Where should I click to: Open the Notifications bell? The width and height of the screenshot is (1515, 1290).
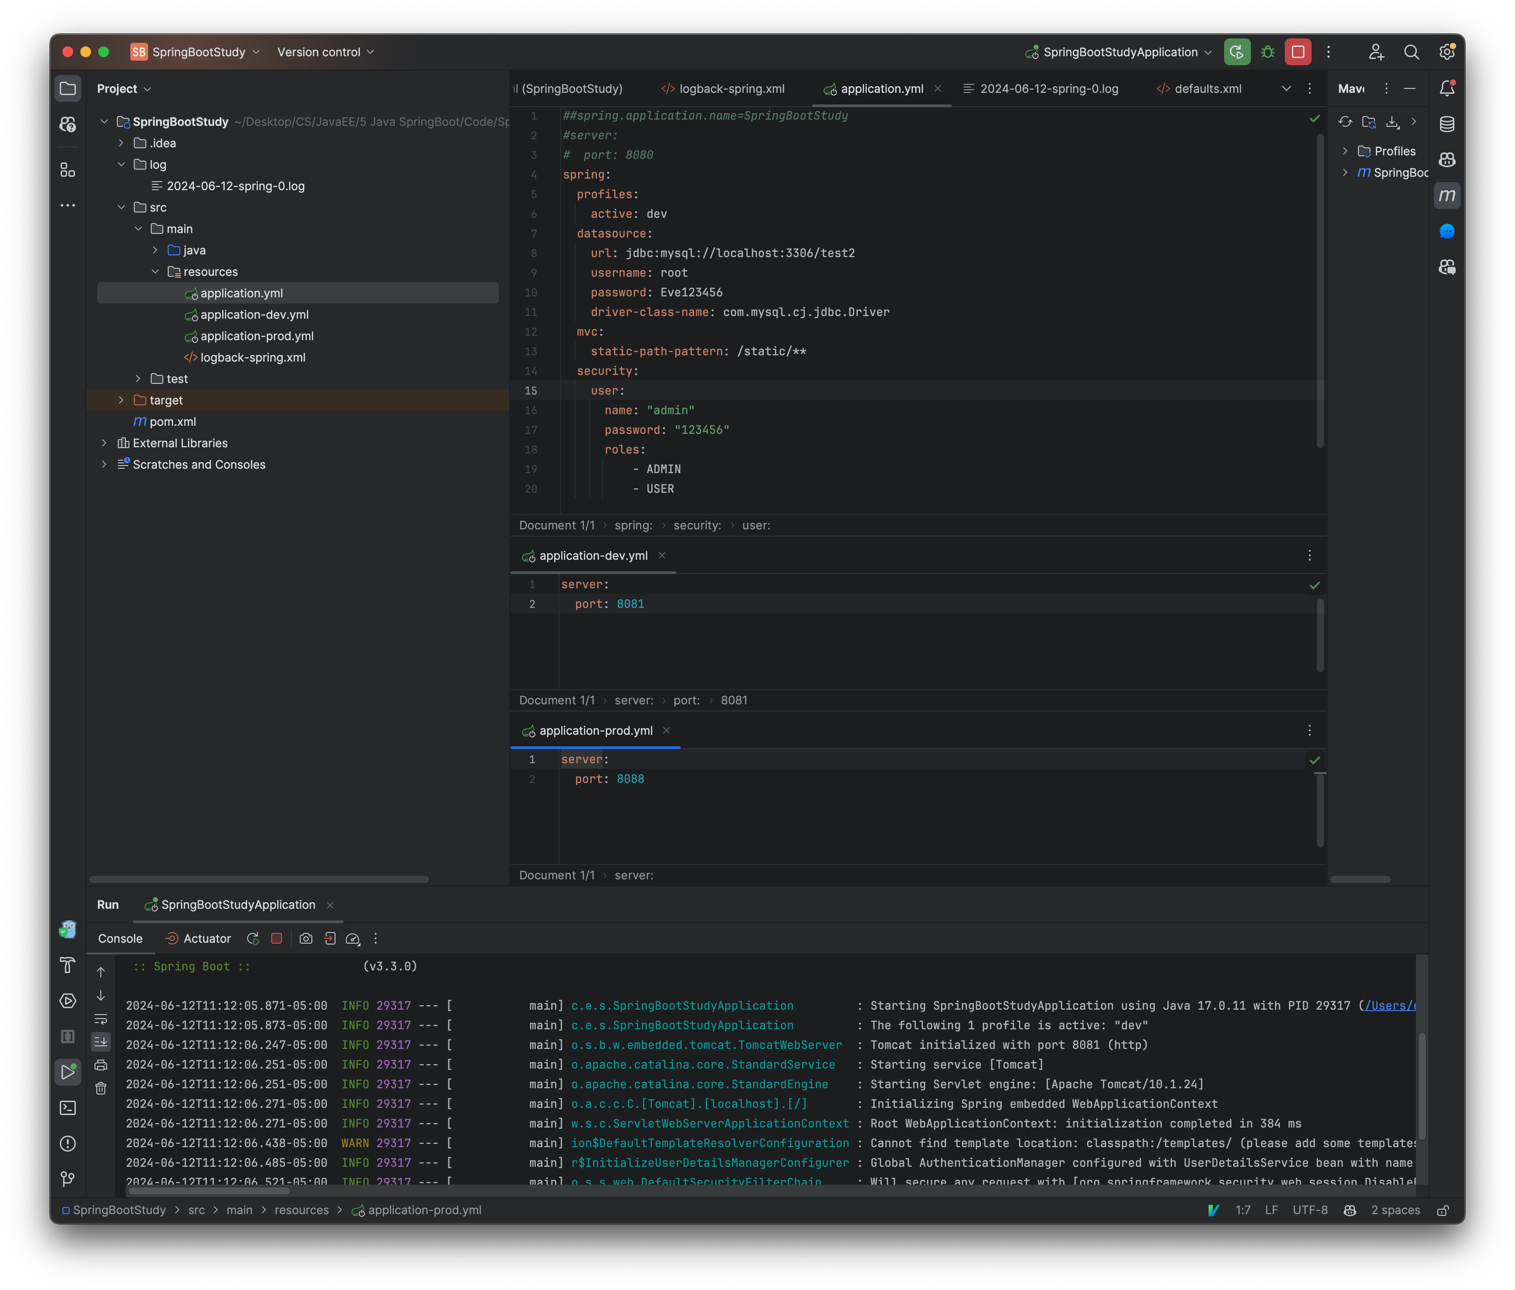click(1448, 88)
